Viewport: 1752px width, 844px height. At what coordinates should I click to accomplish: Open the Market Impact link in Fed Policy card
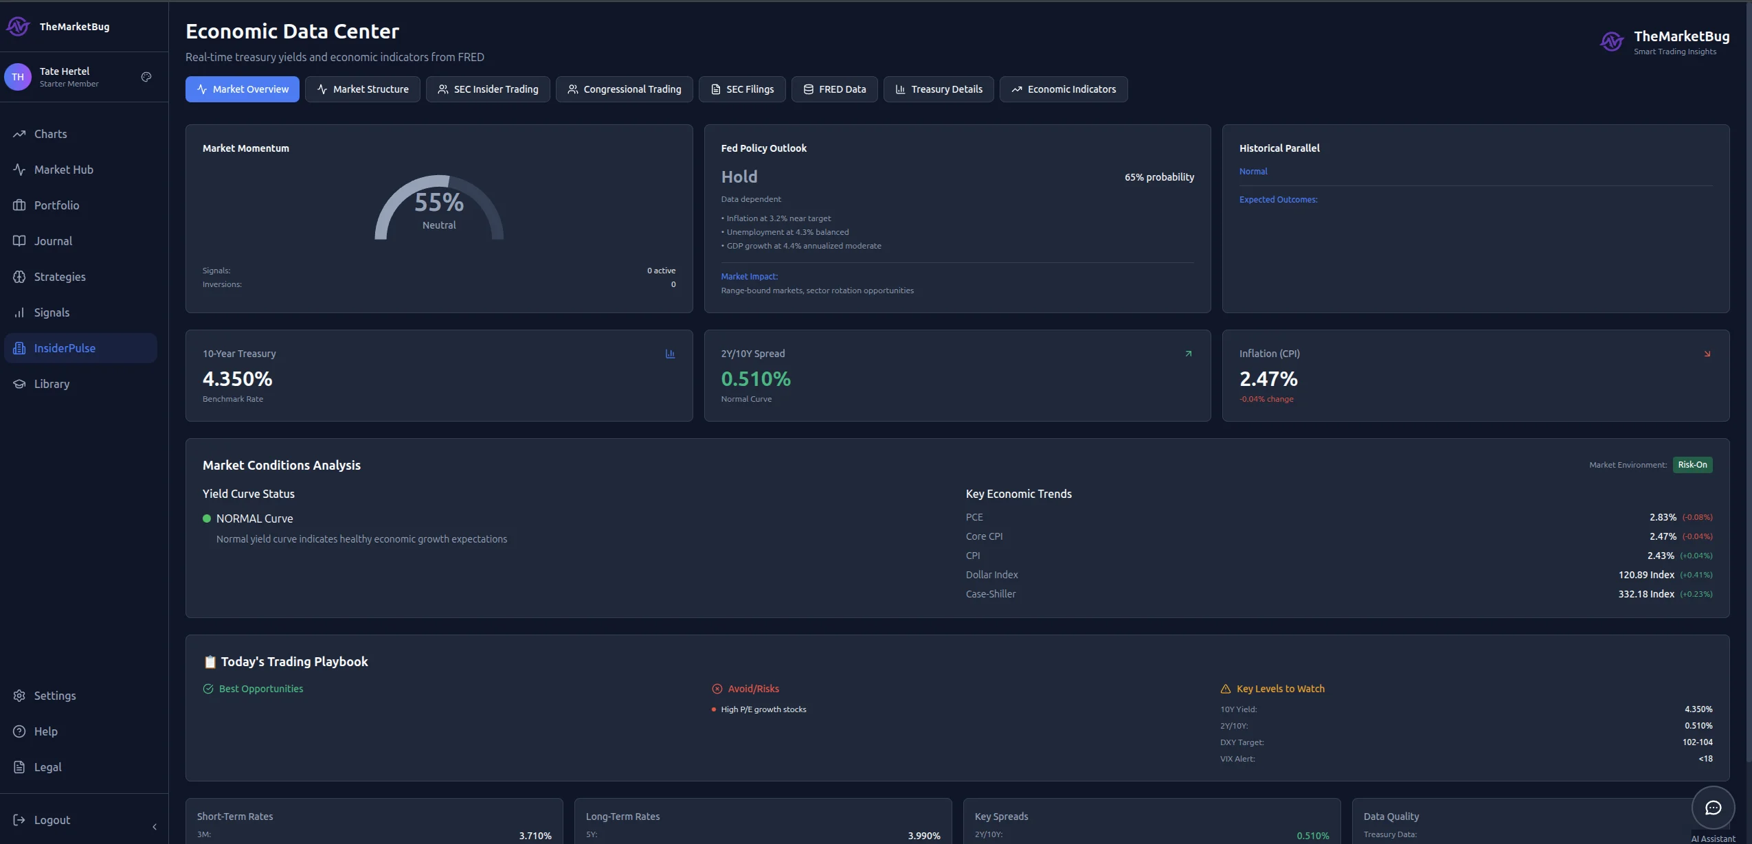pos(749,276)
